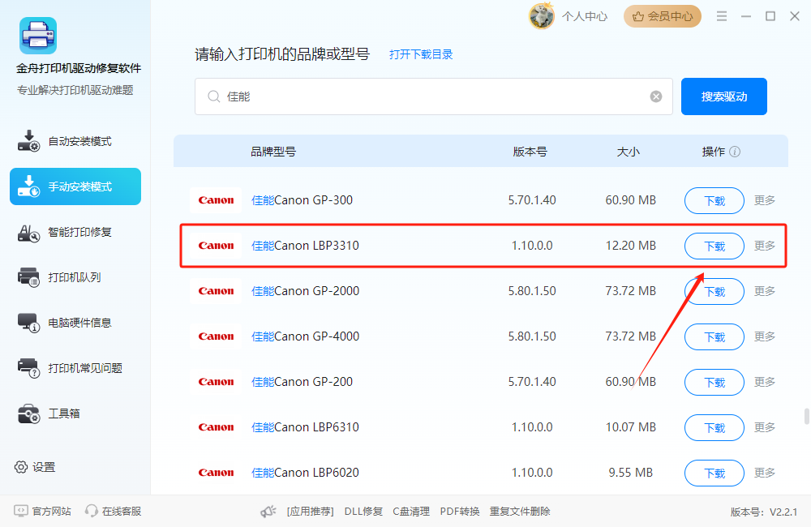Go to 电脑硬件信息

[75, 323]
